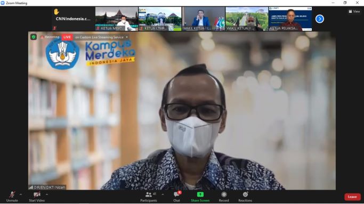Change layout using the View button

click(354, 11)
